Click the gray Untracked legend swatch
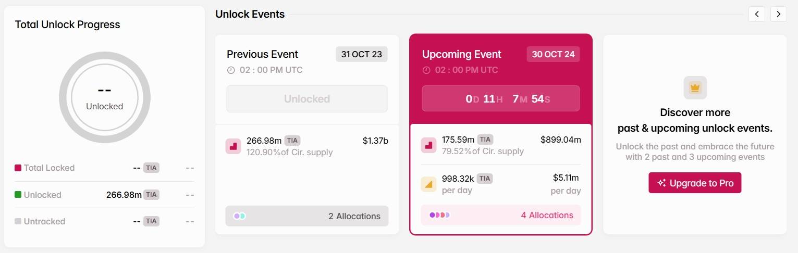Viewport: 798px width, 253px height. 18,221
